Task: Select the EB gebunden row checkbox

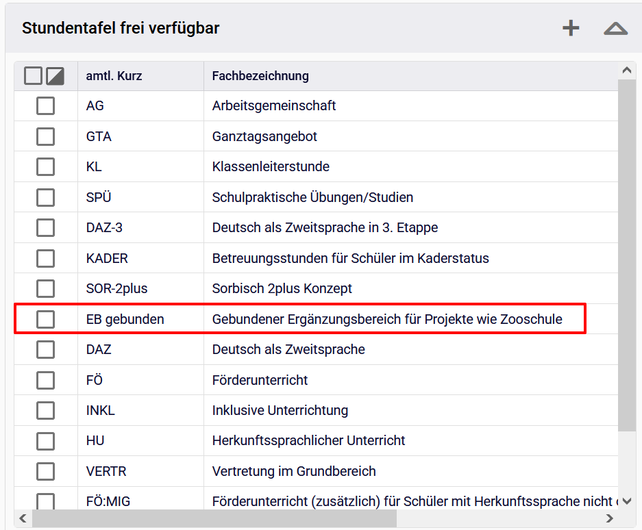Action: pyautogui.click(x=45, y=319)
